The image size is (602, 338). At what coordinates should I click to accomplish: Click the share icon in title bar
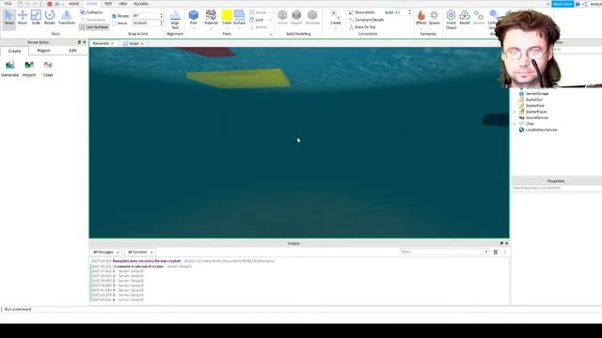point(584,4)
